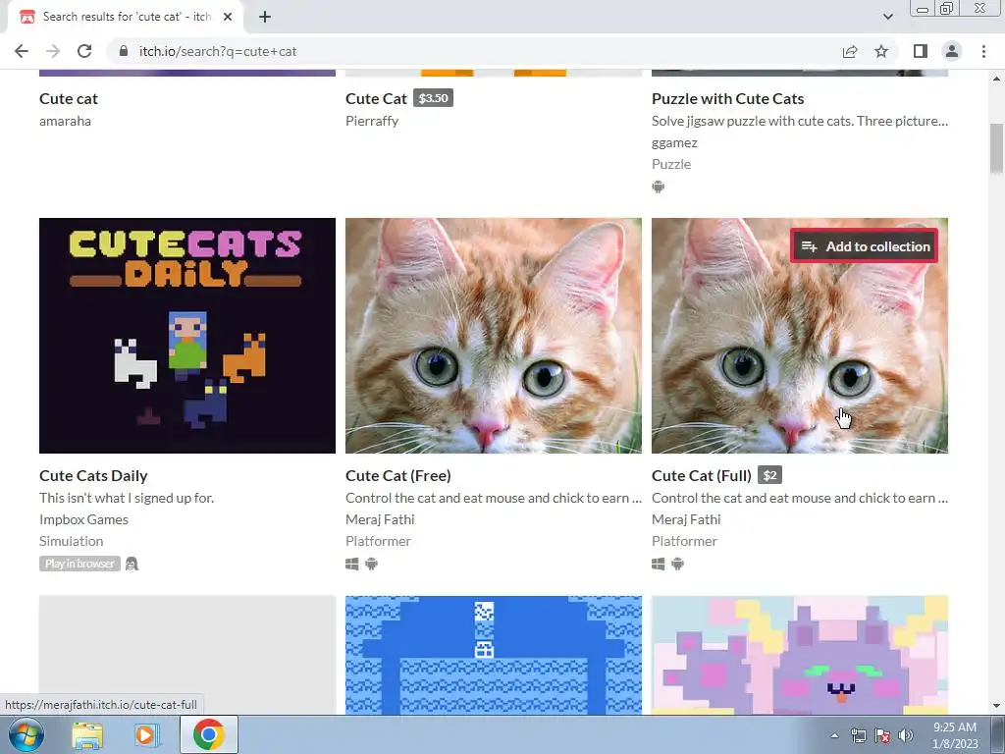
Task: Expand the tab search dropdown arrow
Action: click(887, 17)
